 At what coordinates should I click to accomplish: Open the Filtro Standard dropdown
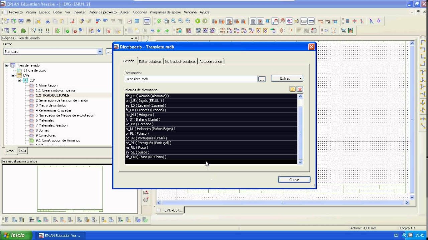pos(100,52)
